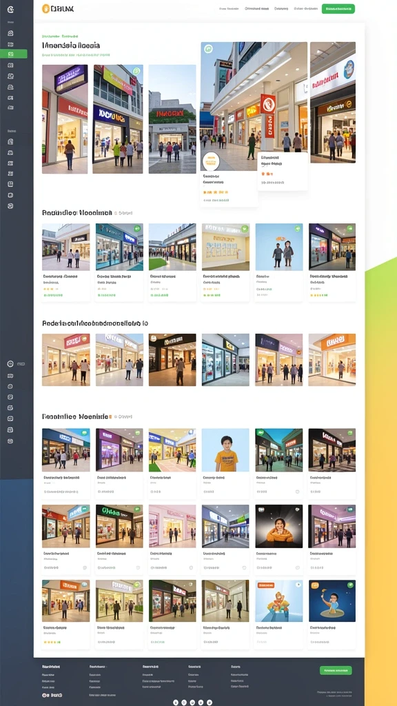Screen dimensions: 397x706
Task: Click the green breadcrumb text above the main heading
Action: click(60, 36)
